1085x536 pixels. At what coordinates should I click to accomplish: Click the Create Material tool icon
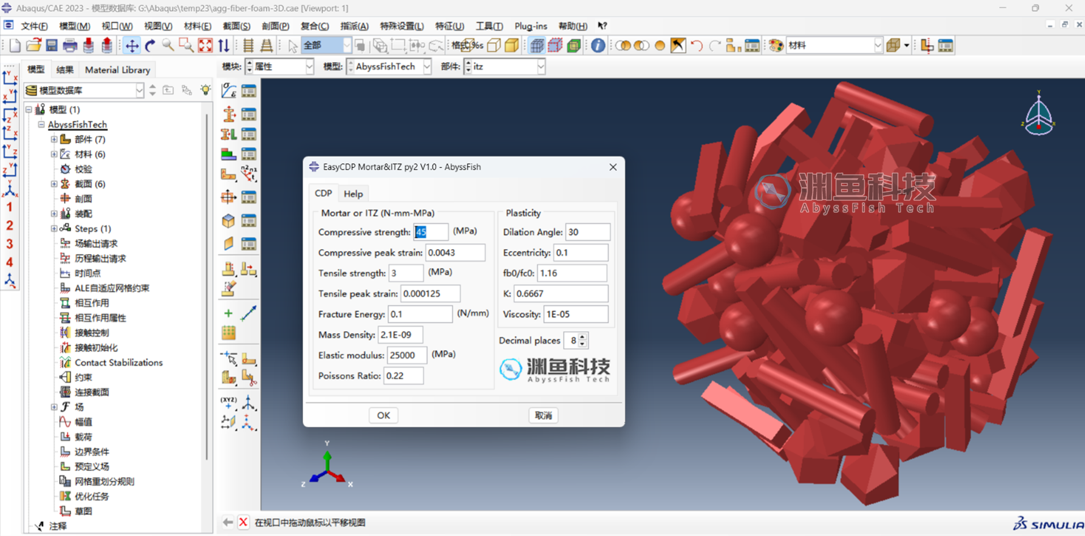[229, 91]
